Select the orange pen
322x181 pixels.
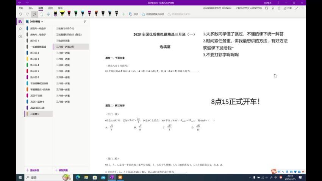pyautogui.click(x=96, y=14)
